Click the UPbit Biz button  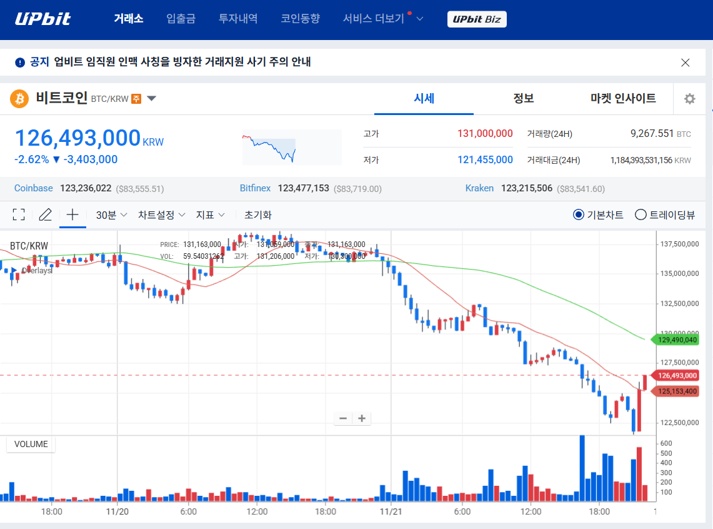click(477, 19)
